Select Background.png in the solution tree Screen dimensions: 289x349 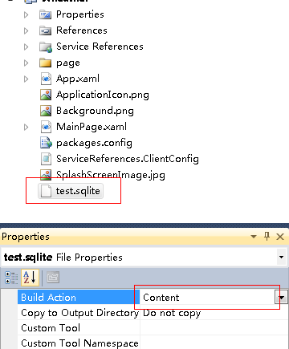click(95, 111)
